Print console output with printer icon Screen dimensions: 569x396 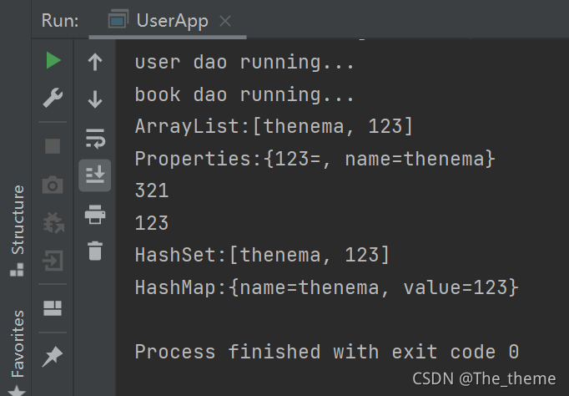95,215
